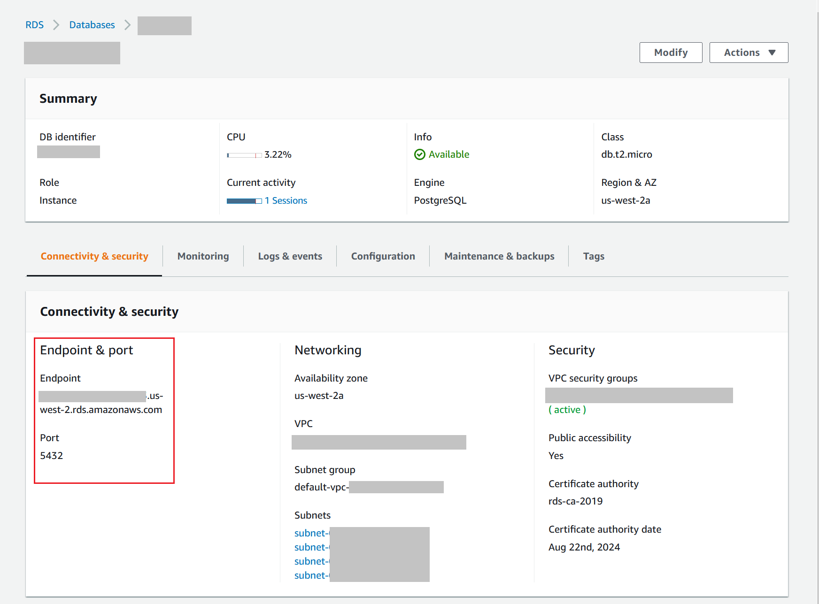819x604 pixels.
Task: Click the breadcrumb chevron after Databases
Action: click(127, 25)
